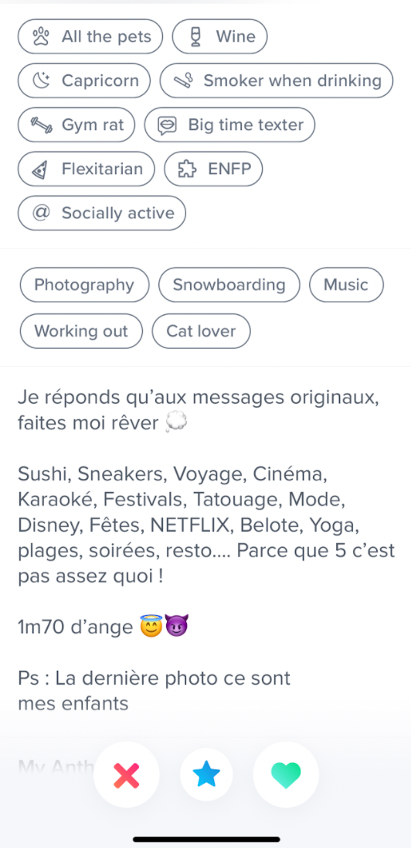Click the lips chat icon for texter

(167, 125)
